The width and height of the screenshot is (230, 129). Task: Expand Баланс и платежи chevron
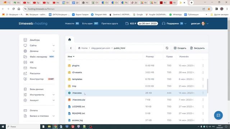tap(54, 116)
